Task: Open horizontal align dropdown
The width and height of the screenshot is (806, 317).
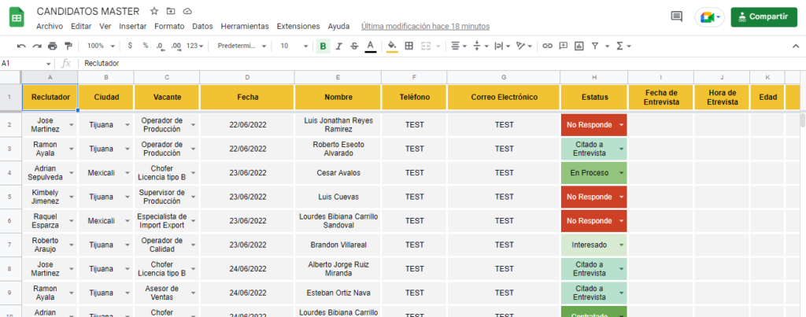Action: 459,46
